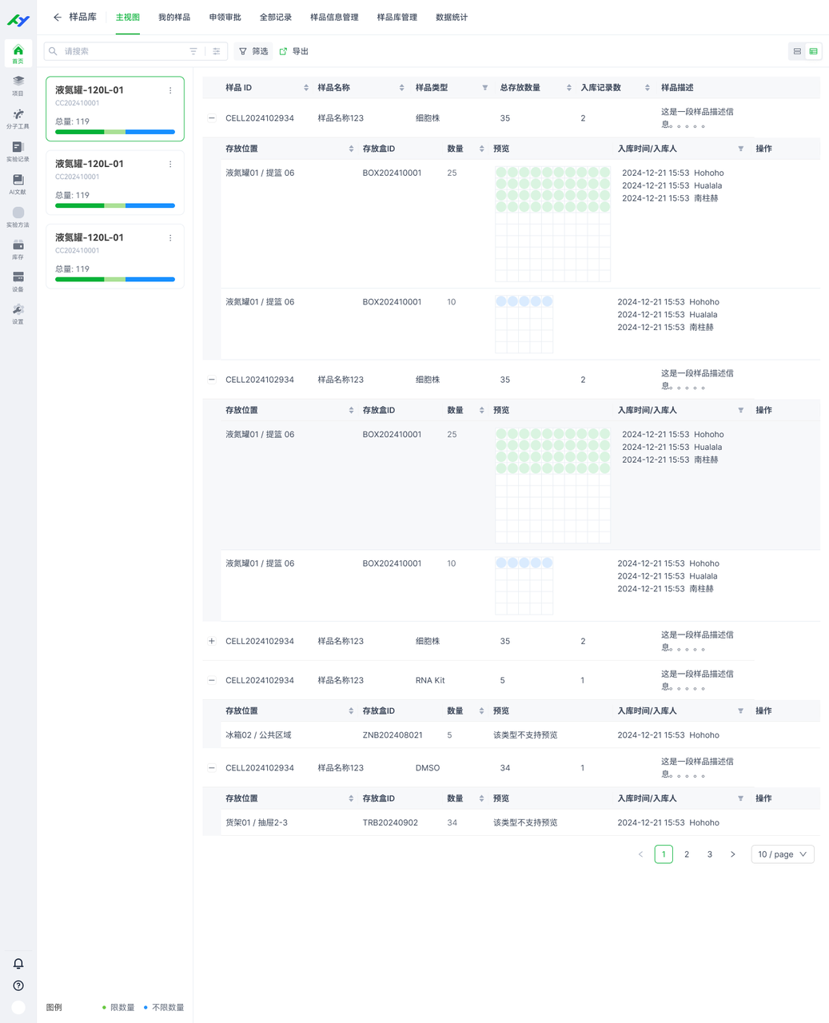Click the 实验记录 sidebar icon

coord(18,151)
